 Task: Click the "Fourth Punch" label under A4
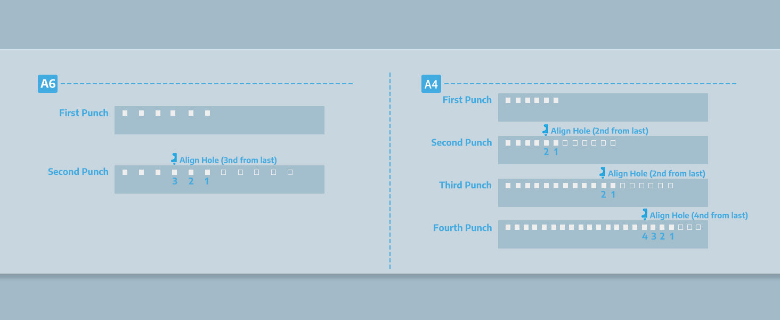[462, 228]
